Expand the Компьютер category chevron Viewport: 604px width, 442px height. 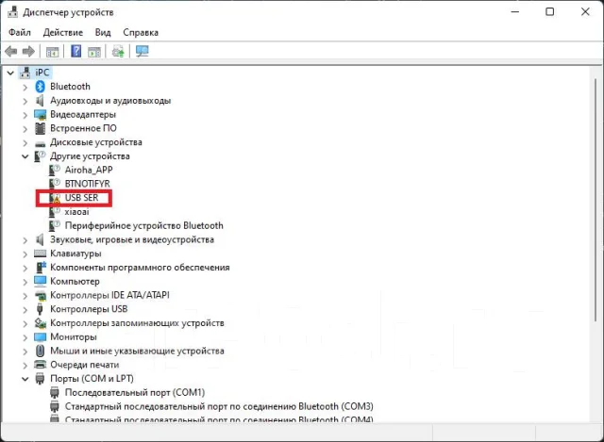point(25,282)
